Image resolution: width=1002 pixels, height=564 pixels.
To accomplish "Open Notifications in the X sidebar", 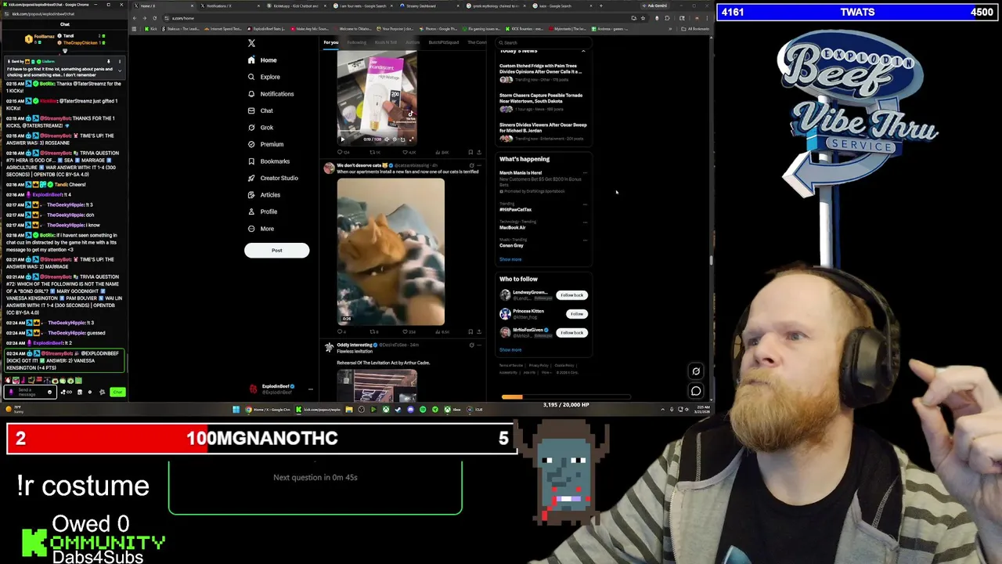I will tap(271, 94).
